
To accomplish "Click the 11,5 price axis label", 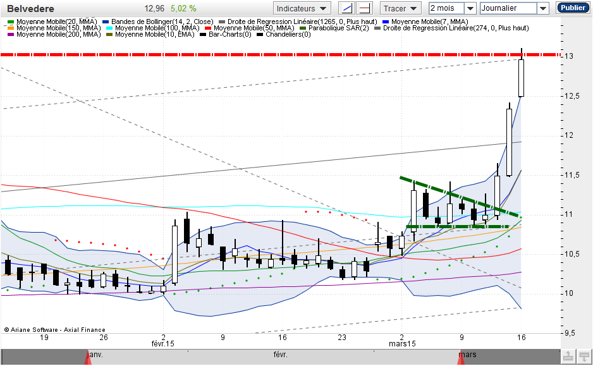I will click(572, 175).
